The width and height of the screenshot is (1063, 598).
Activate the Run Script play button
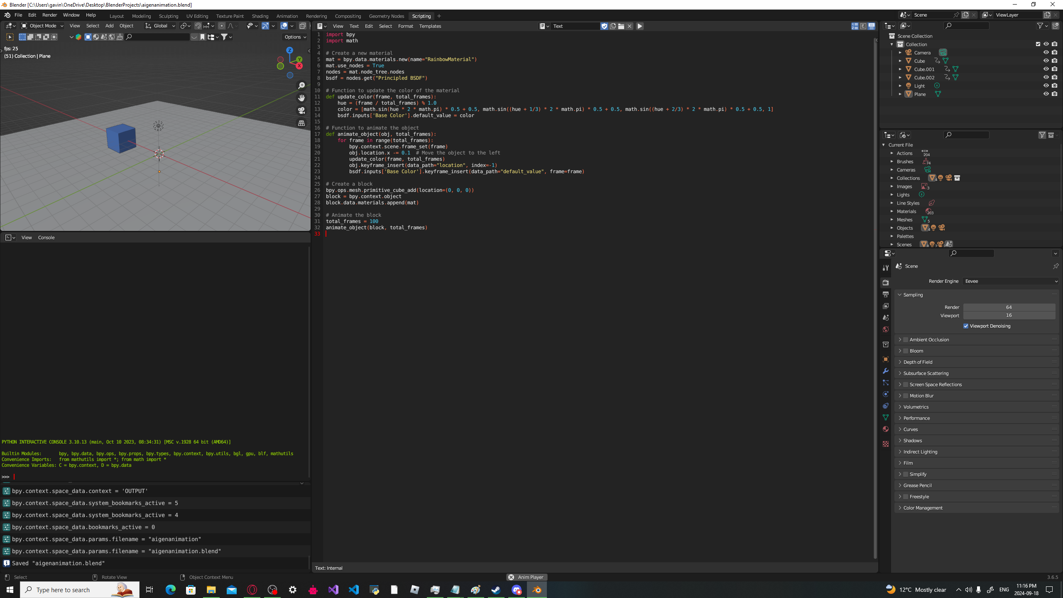639,26
